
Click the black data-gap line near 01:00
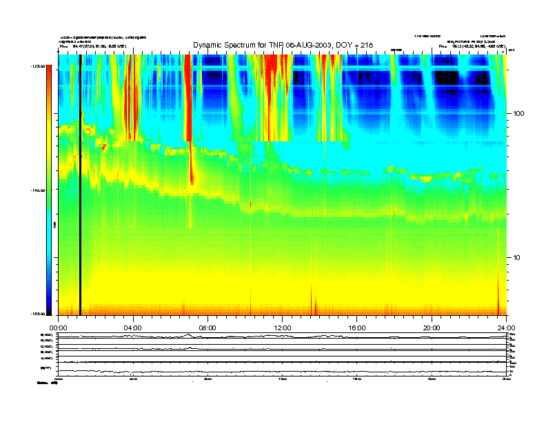[x=80, y=185]
